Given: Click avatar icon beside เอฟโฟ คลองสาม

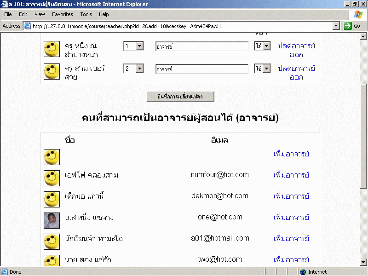Looking at the screenshot, I should coord(52,178).
